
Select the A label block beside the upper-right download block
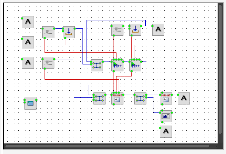(158, 30)
